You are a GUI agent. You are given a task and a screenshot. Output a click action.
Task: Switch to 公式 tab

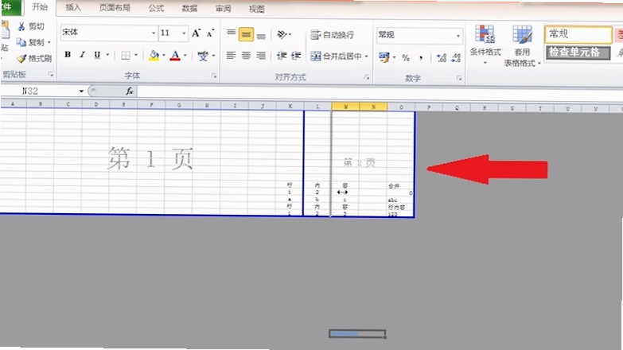pyautogui.click(x=156, y=8)
